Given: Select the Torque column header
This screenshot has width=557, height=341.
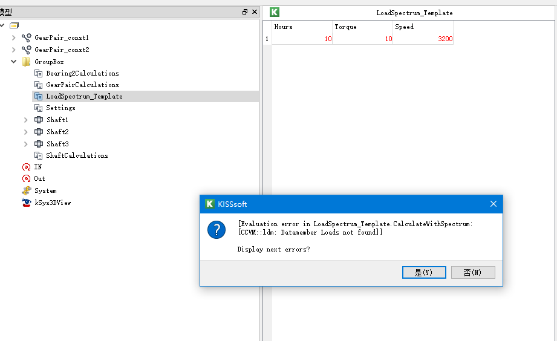Looking at the screenshot, I should [x=362, y=27].
